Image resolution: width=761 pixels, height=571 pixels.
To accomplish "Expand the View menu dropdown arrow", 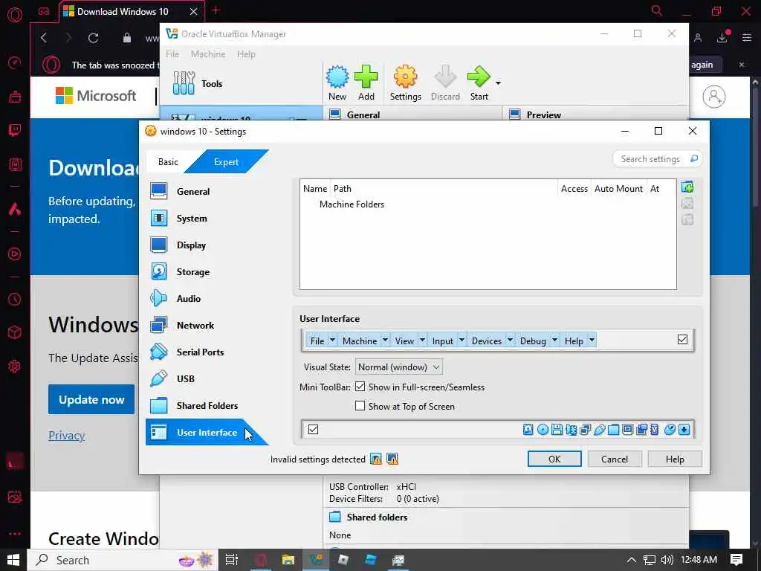I will (422, 341).
